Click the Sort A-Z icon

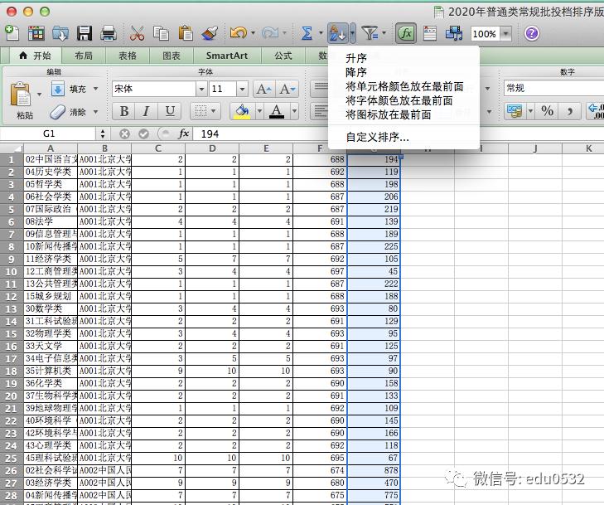(338, 33)
